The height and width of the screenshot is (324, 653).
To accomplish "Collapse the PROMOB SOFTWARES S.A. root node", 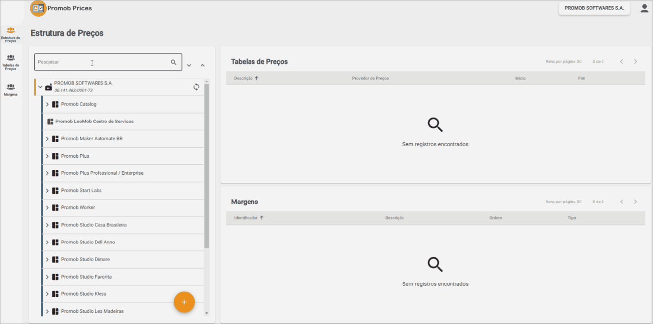I will coord(40,87).
